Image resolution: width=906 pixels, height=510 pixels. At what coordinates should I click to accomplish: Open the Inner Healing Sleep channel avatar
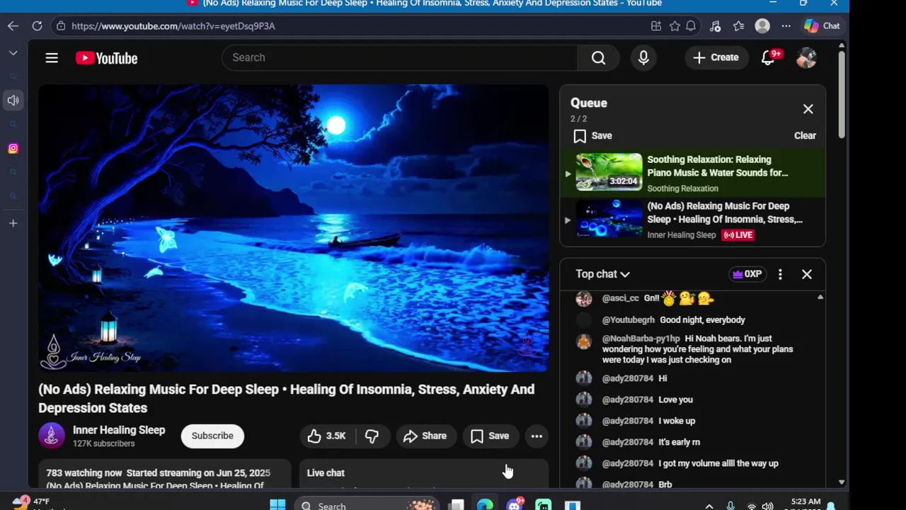[51, 436]
